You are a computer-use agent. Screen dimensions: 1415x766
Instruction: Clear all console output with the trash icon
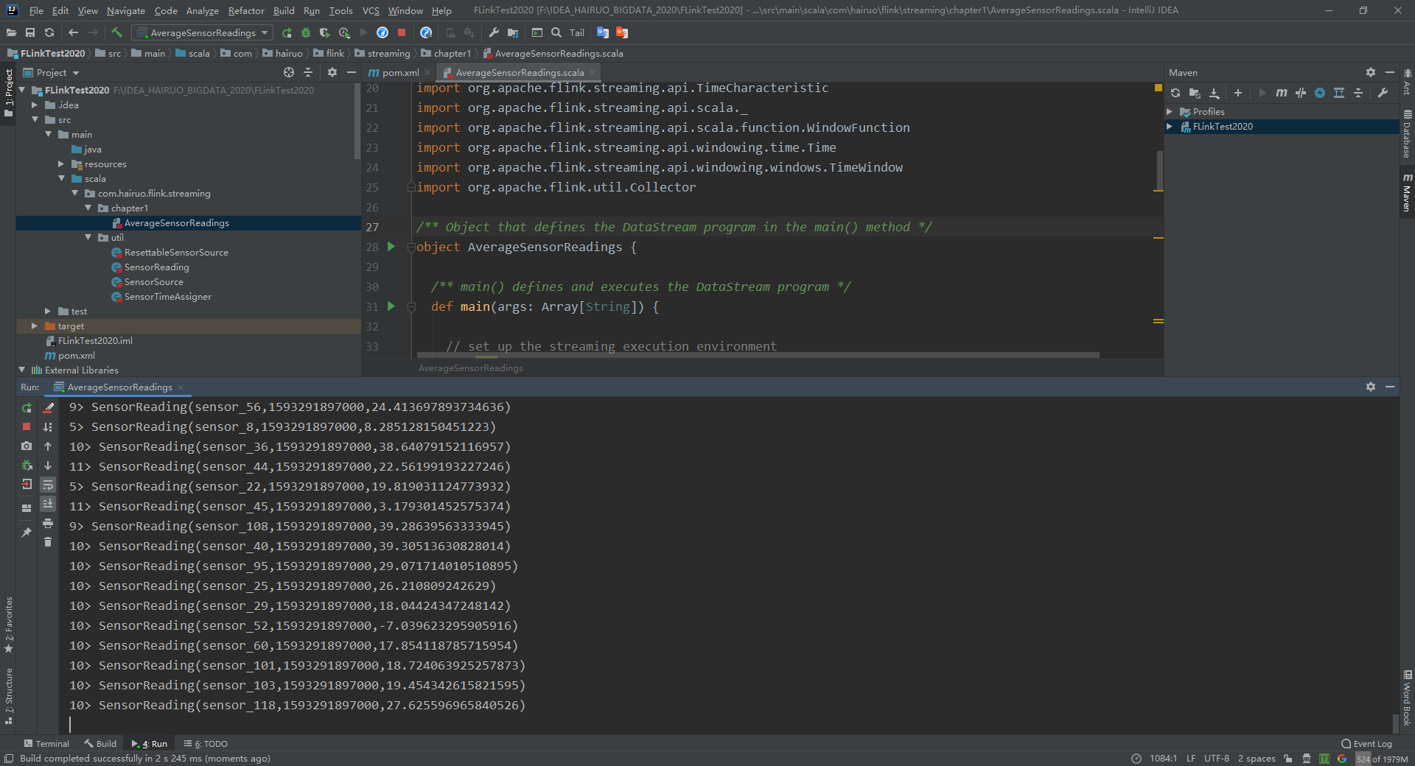click(48, 542)
